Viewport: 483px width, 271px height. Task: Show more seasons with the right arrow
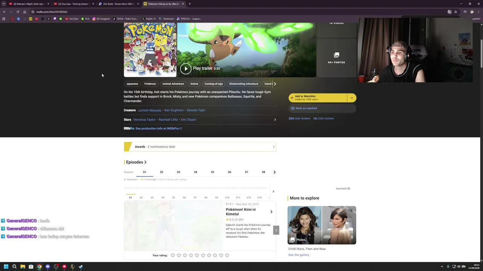tap(274, 172)
